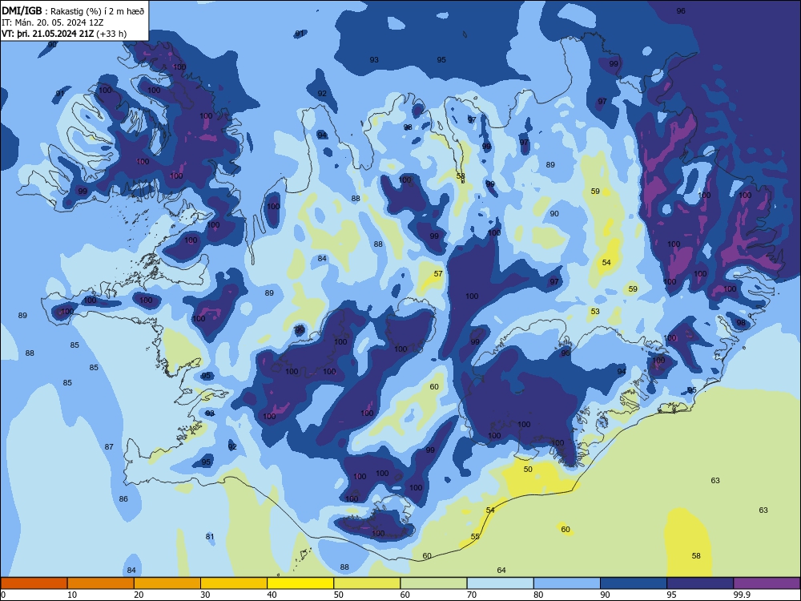Viewport: 801px width, 601px height.
Task: Click the humidity value '87' on the map
Action: 109,446
